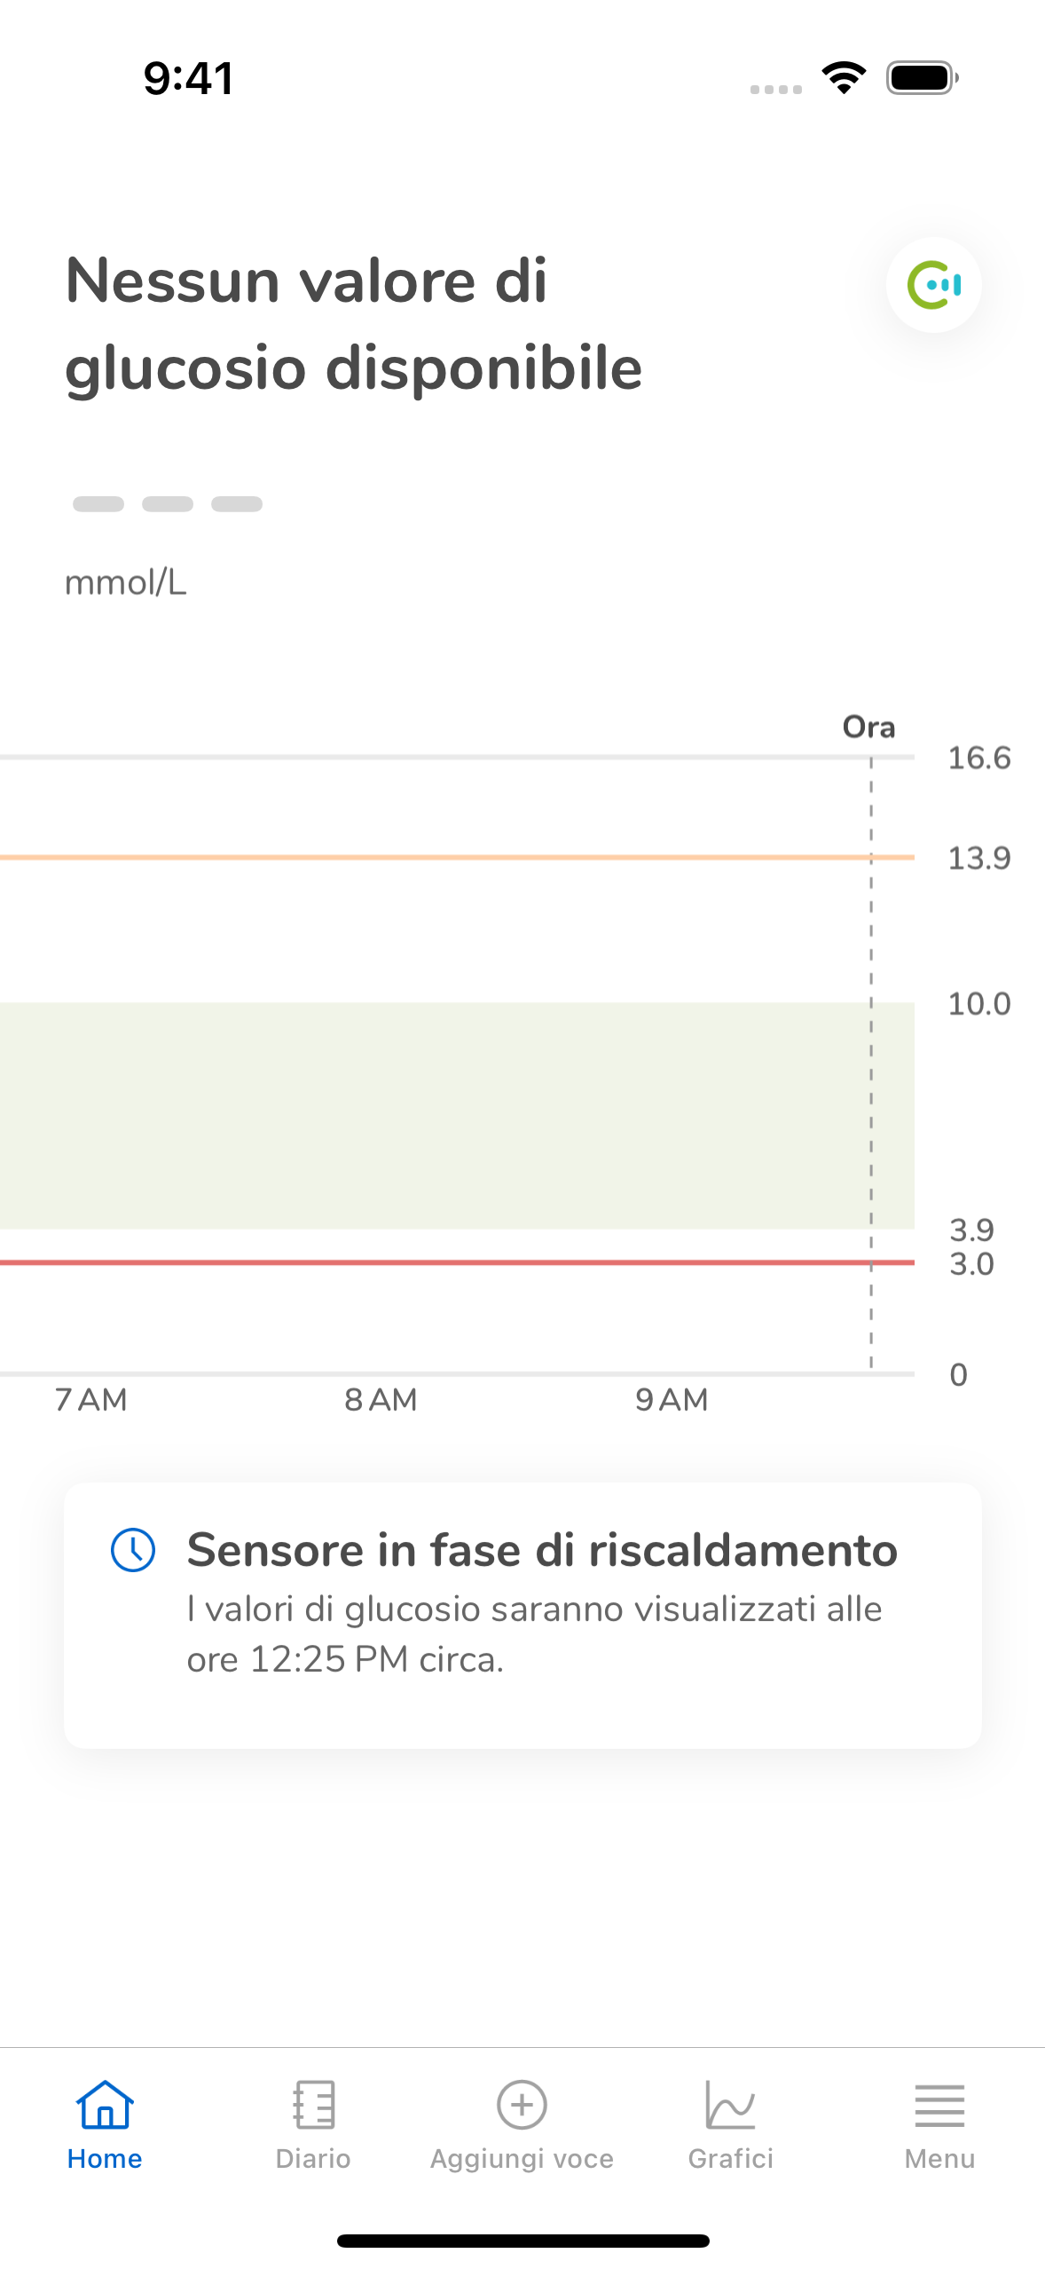Screen dimensions: 1045x2269
Task: Tap the mmol/L unit label
Action: click(126, 583)
